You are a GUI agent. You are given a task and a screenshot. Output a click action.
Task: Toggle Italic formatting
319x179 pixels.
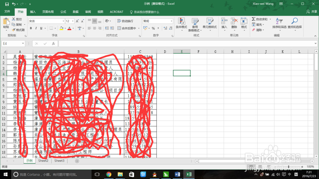tap(36, 28)
